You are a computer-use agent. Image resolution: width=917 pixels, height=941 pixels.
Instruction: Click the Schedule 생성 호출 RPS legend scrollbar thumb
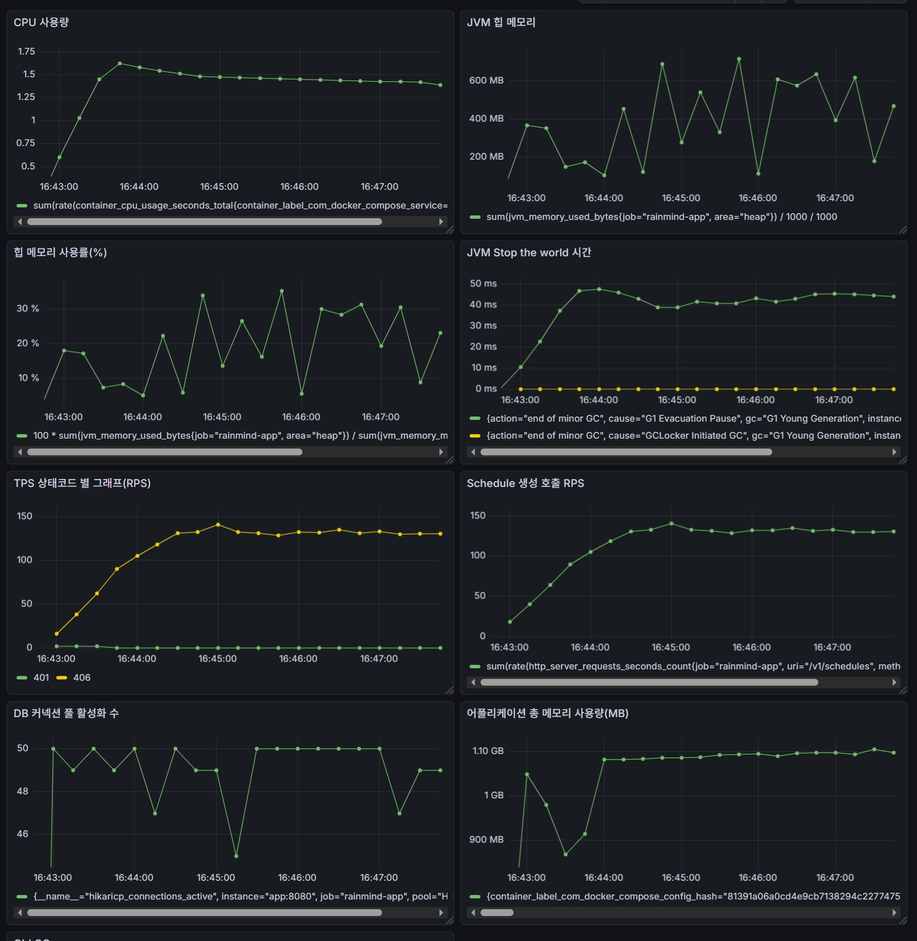pyautogui.click(x=649, y=682)
